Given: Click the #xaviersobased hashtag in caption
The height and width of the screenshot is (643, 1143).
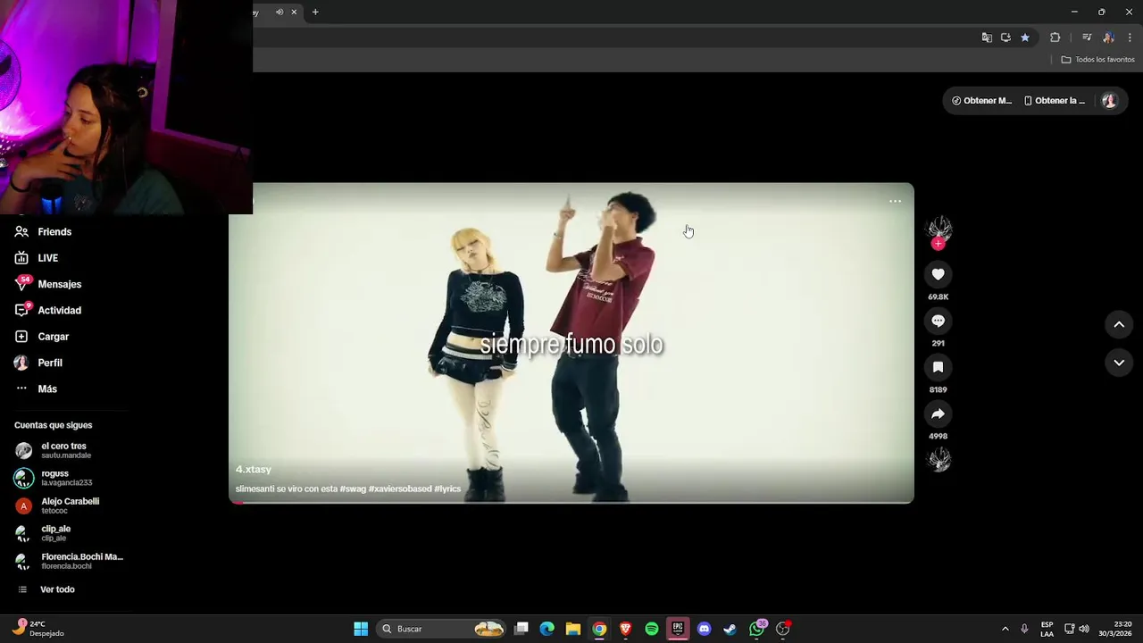Looking at the screenshot, I should [x=400, y=489].
